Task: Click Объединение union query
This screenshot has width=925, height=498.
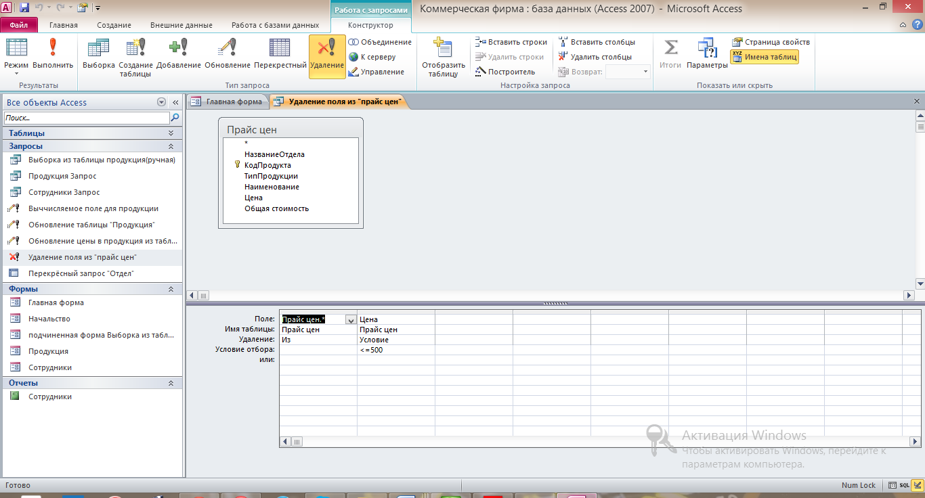Action: point(380,42)
